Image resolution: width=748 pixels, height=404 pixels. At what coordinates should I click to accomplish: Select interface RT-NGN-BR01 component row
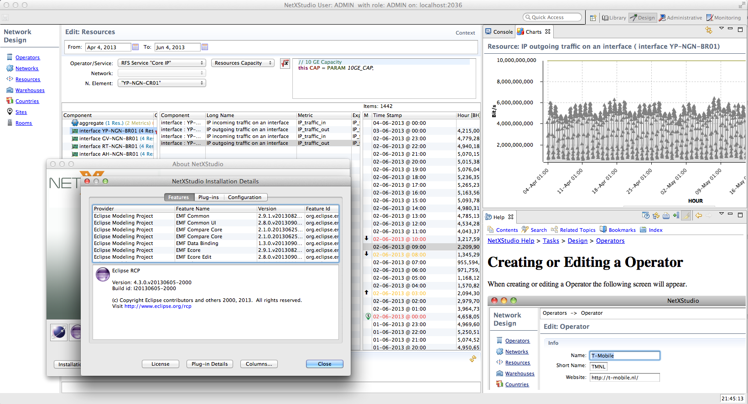(x=109, y=146)
